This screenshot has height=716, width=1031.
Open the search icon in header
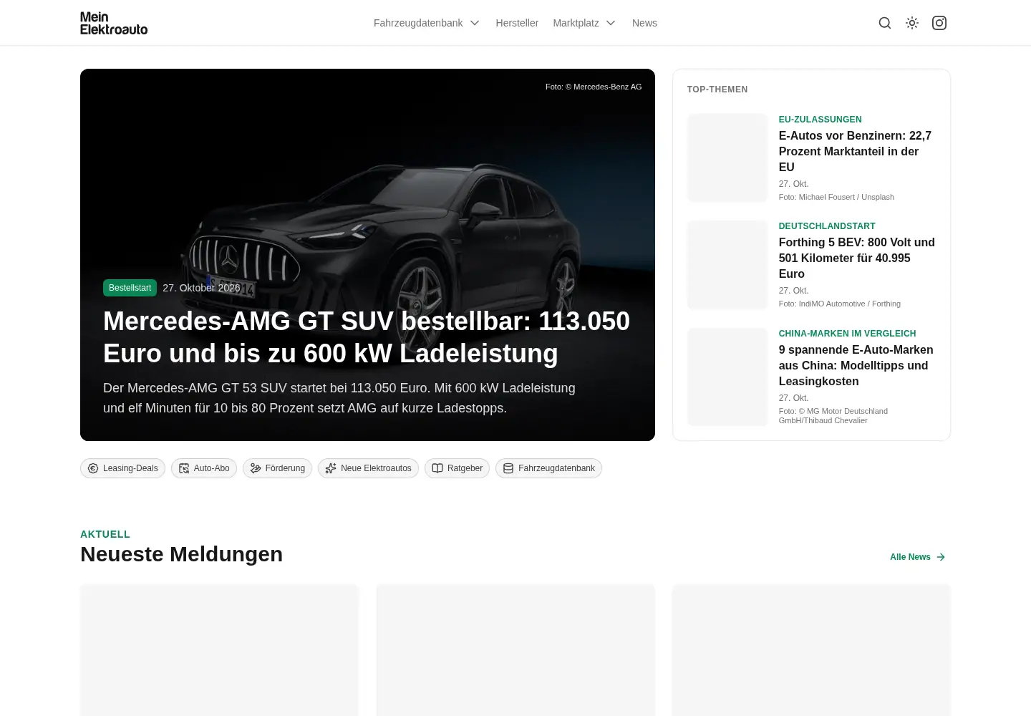point(885,23)
